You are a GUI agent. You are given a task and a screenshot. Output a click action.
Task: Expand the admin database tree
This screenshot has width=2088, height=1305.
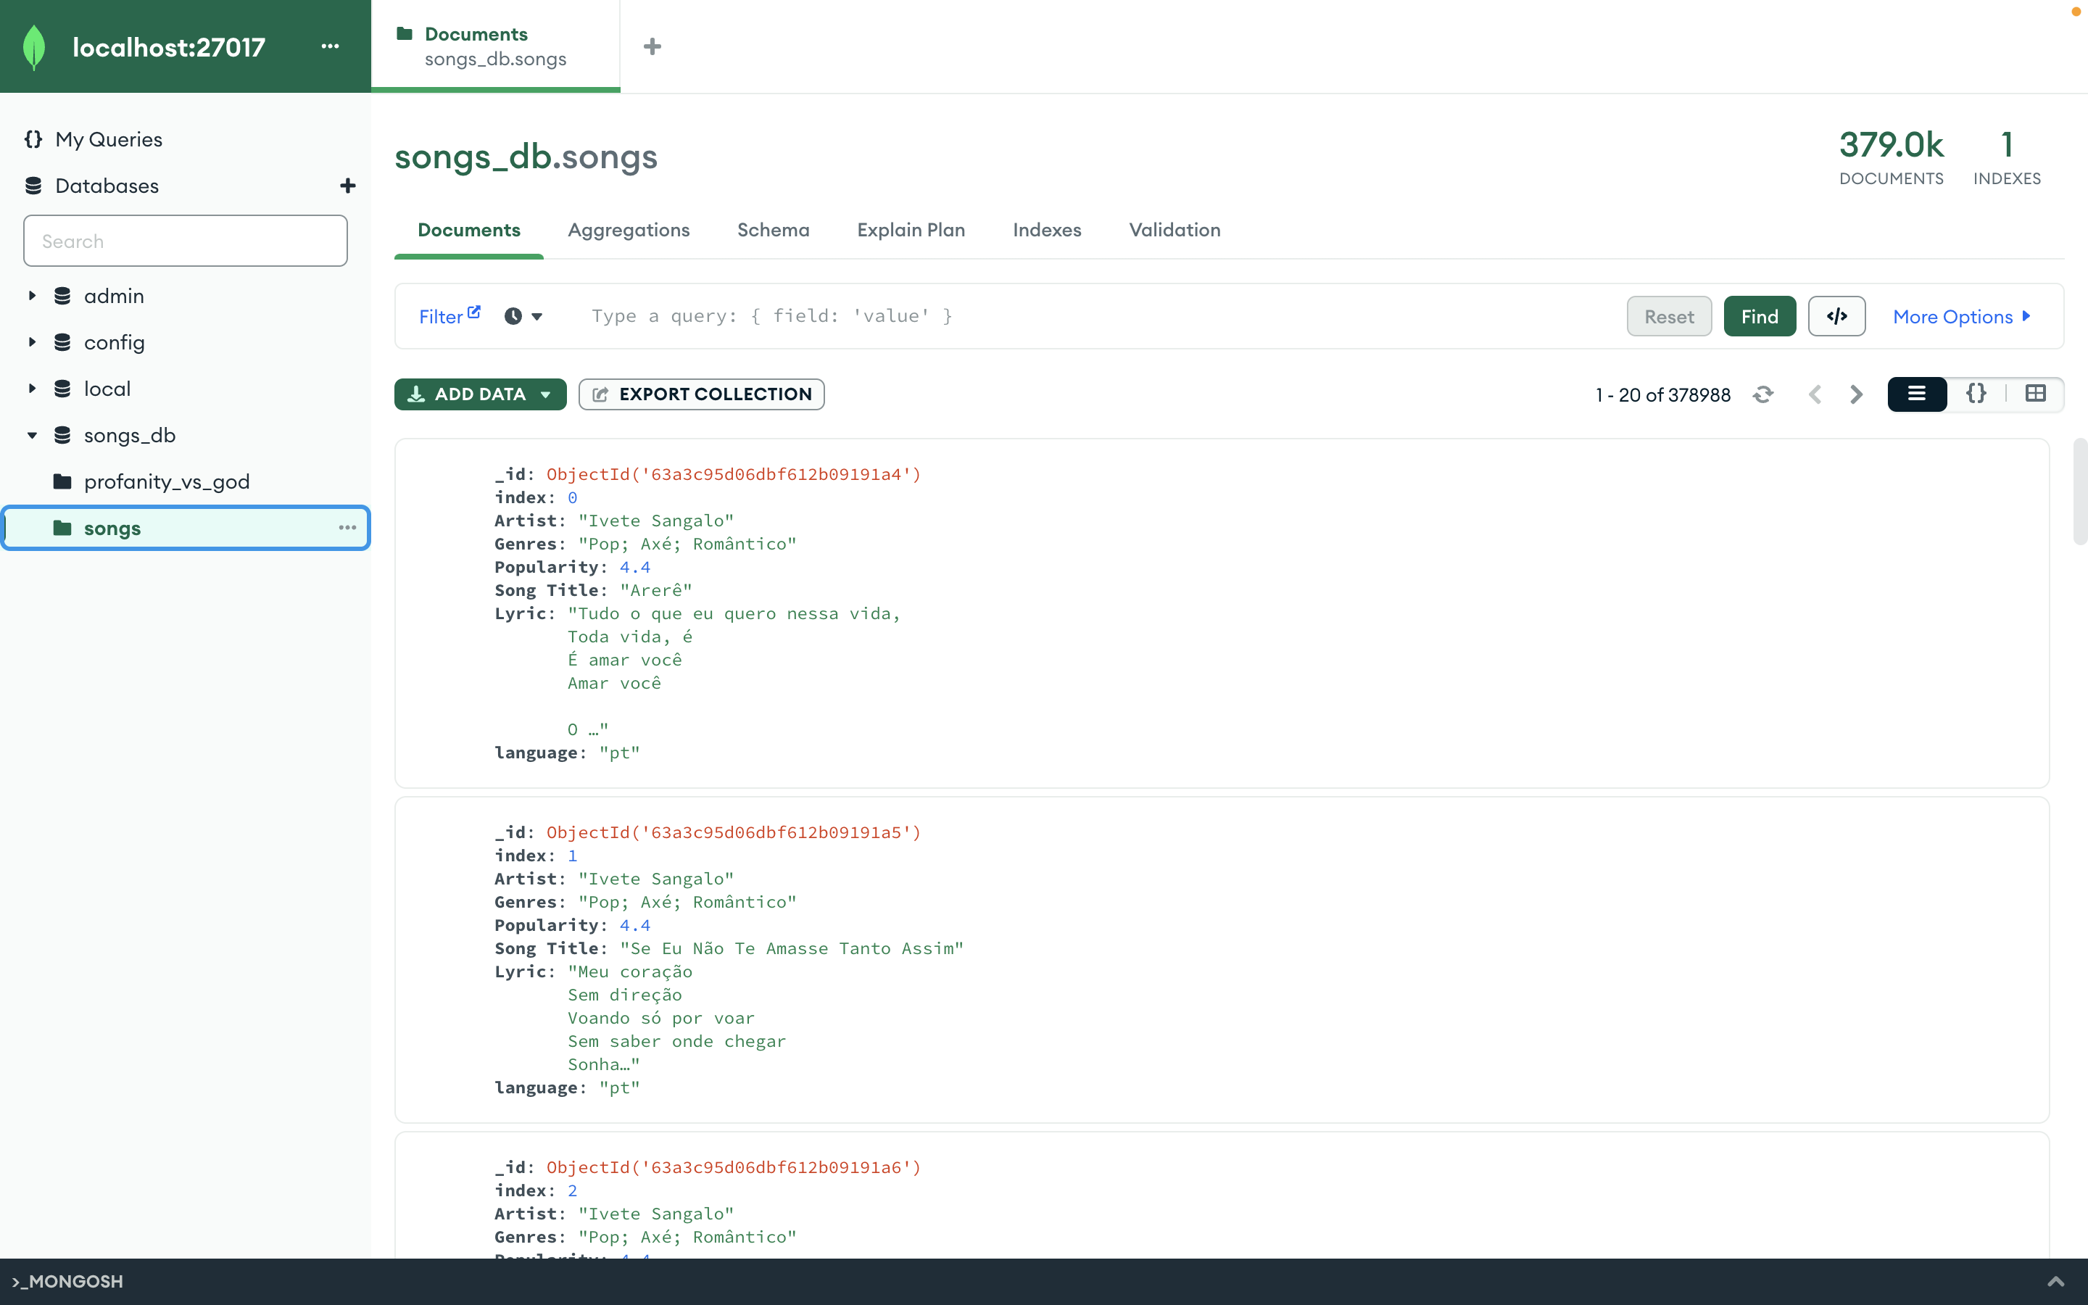pos(32,295)
